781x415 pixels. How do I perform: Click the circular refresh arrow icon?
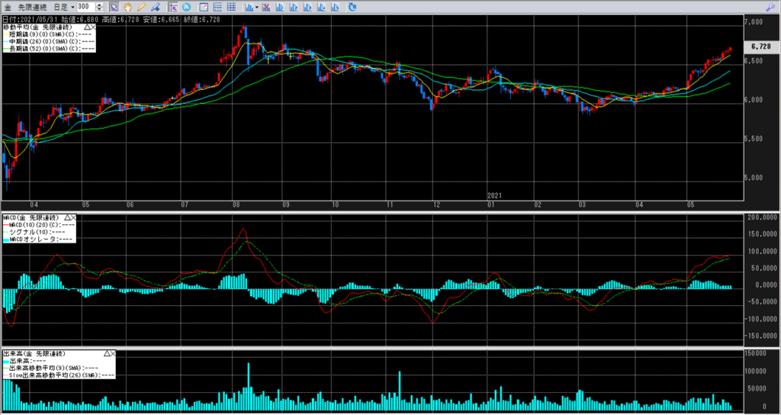(352, 7)
